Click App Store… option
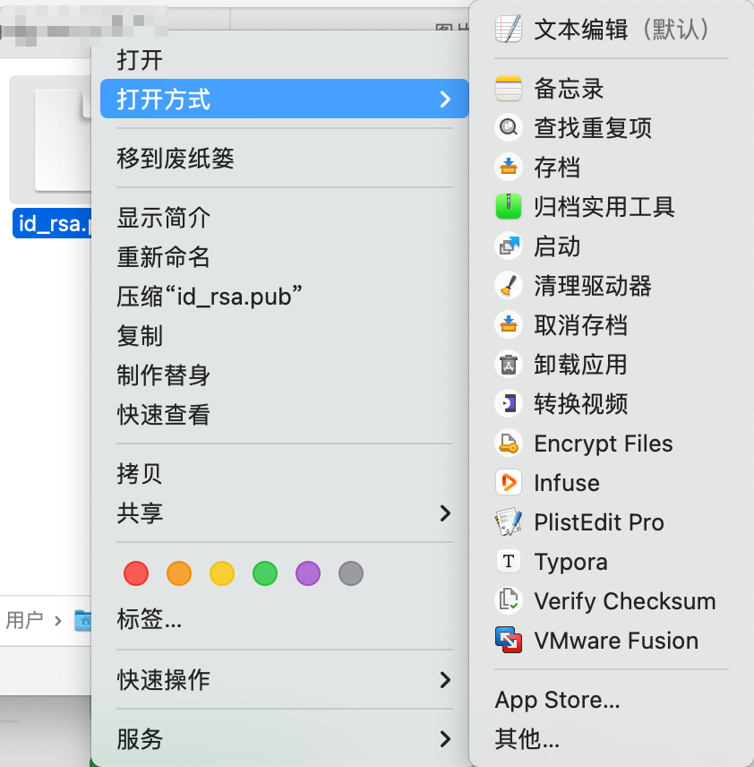754x767 pixels. point(612,700)
